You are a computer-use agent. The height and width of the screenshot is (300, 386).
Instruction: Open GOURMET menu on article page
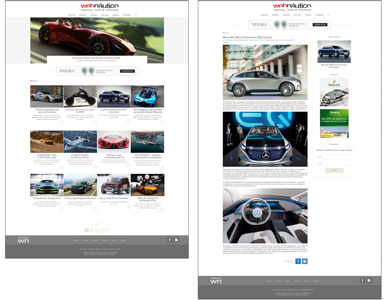320,15
